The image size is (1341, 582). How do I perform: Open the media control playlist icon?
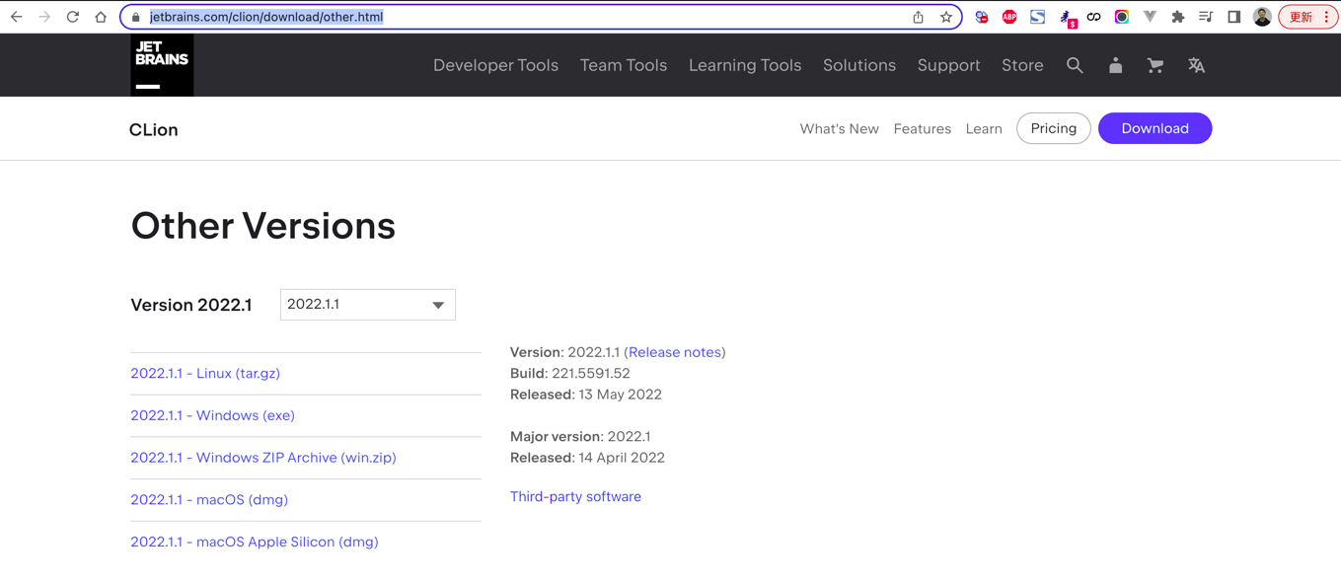pyautogui.click(x=1206, y=17)
